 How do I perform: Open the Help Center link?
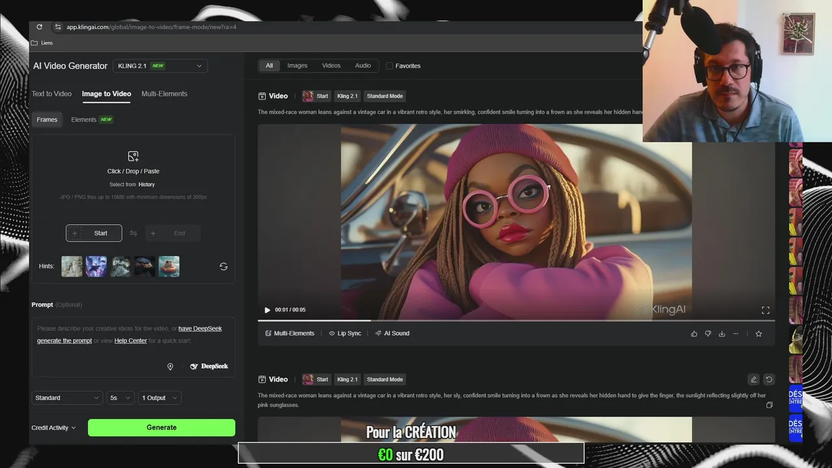[131, 341]
